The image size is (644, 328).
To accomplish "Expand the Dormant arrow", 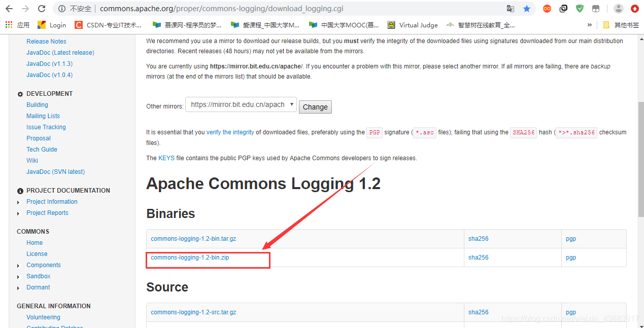I will [19, 288].
